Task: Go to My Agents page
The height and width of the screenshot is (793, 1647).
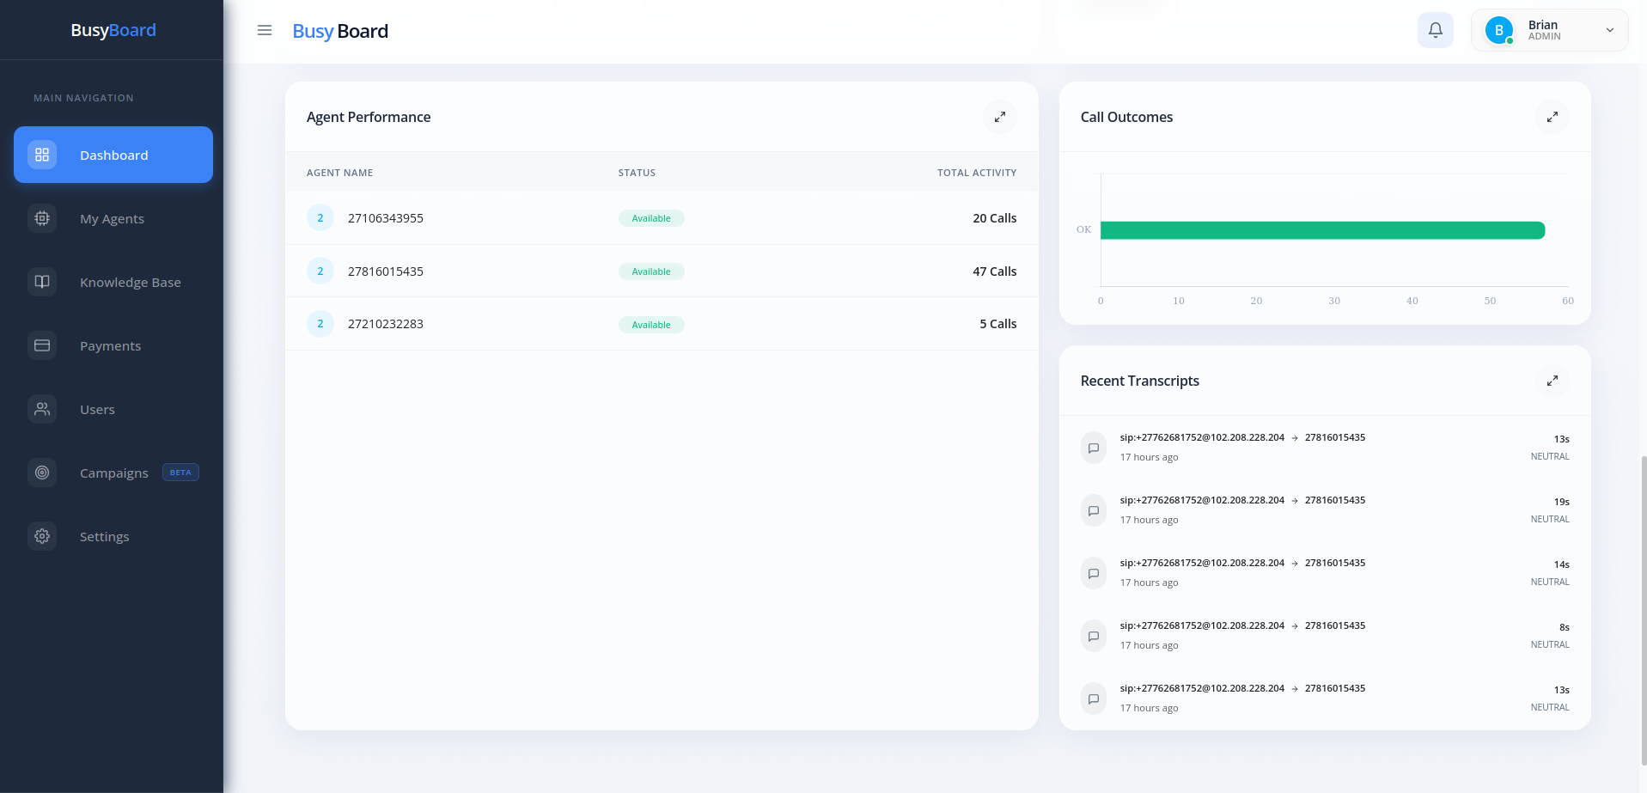Action: coord(113,218)
